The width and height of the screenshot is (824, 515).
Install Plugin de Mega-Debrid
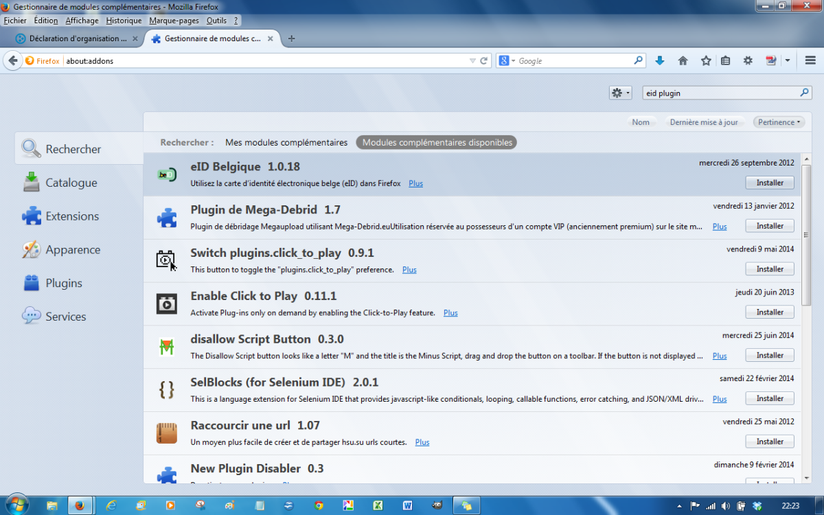[770, 226]
